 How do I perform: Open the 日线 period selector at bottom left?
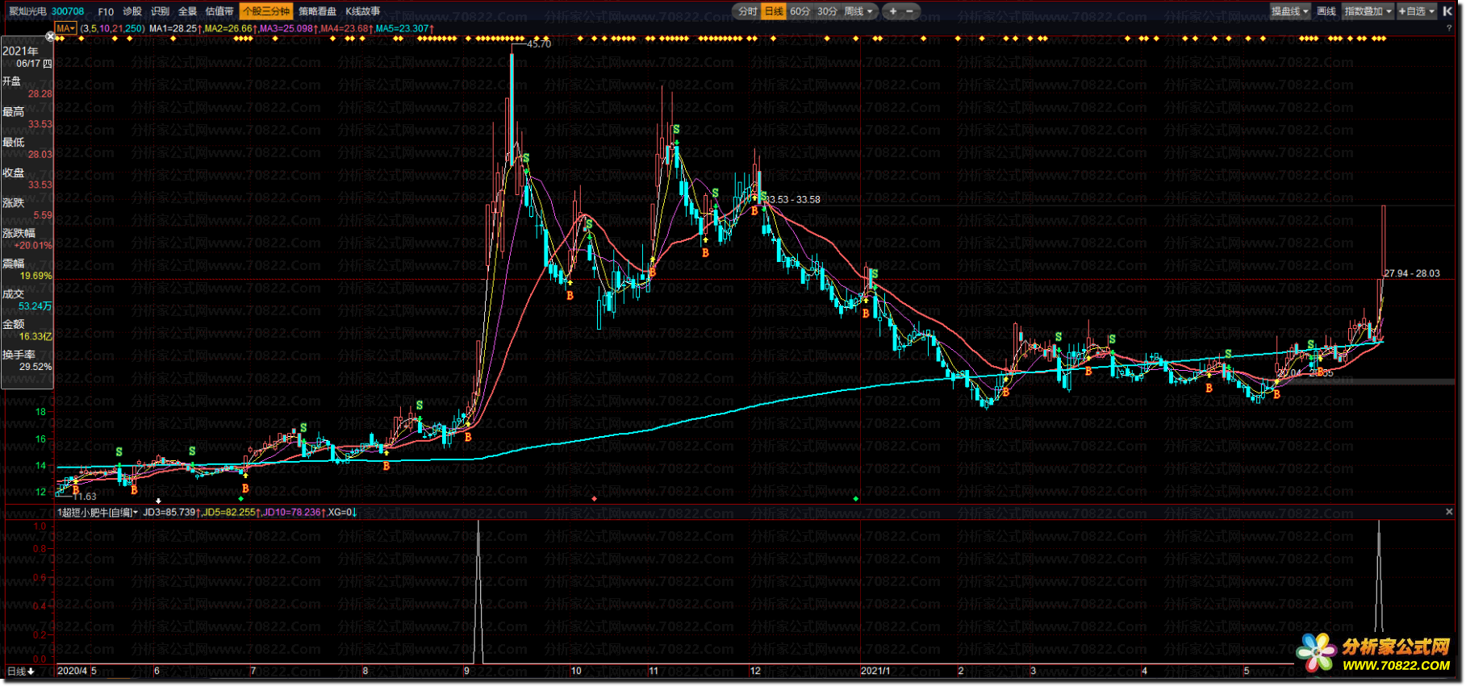click(x=21, y=671)
